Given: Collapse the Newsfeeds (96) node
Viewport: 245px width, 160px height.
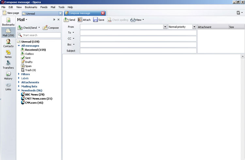Looking at the screenshot, I should [19, 90].
